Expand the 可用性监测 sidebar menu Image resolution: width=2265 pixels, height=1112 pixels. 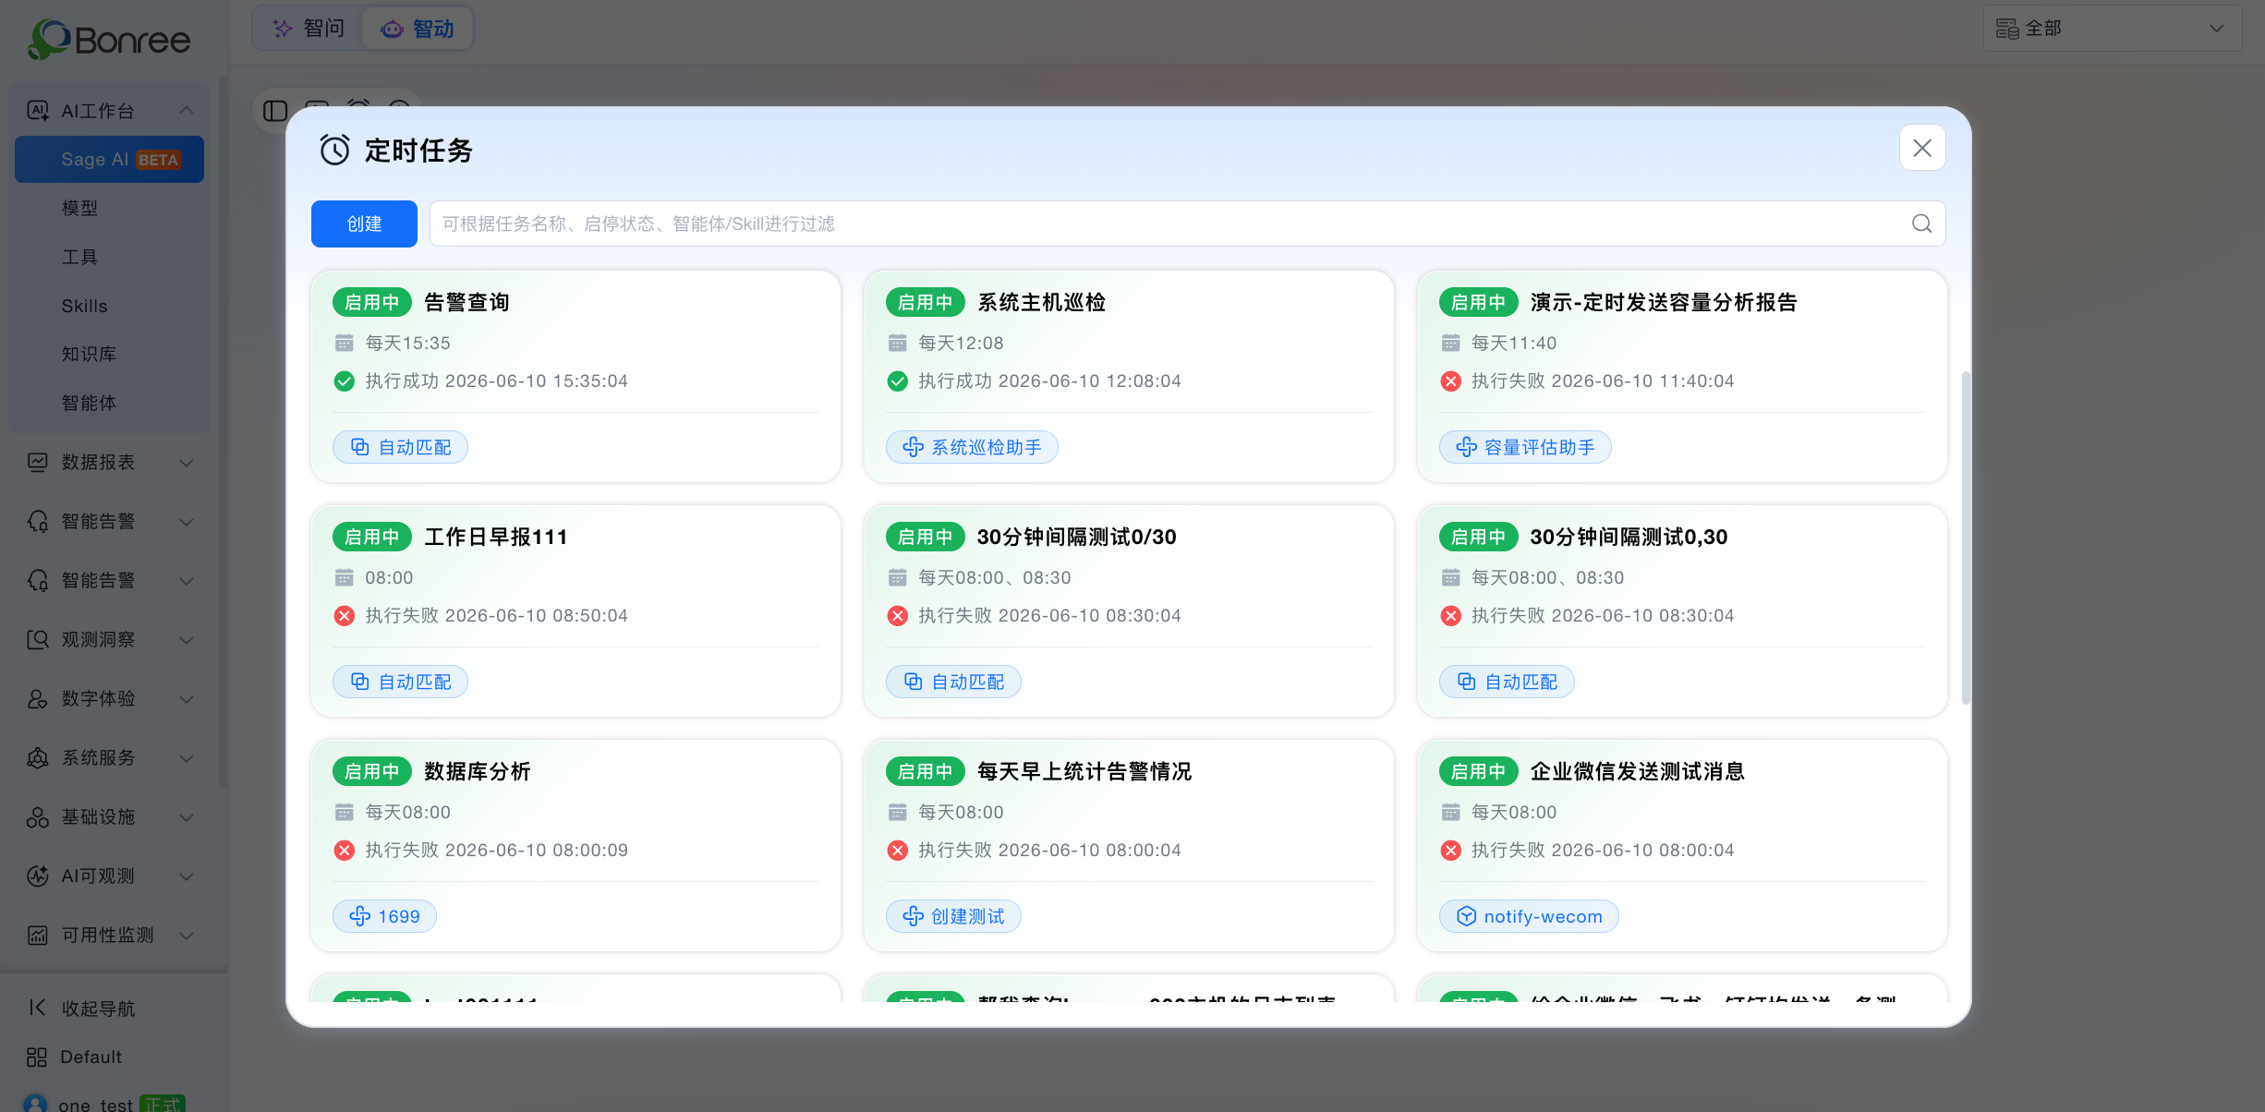point(111,935)
